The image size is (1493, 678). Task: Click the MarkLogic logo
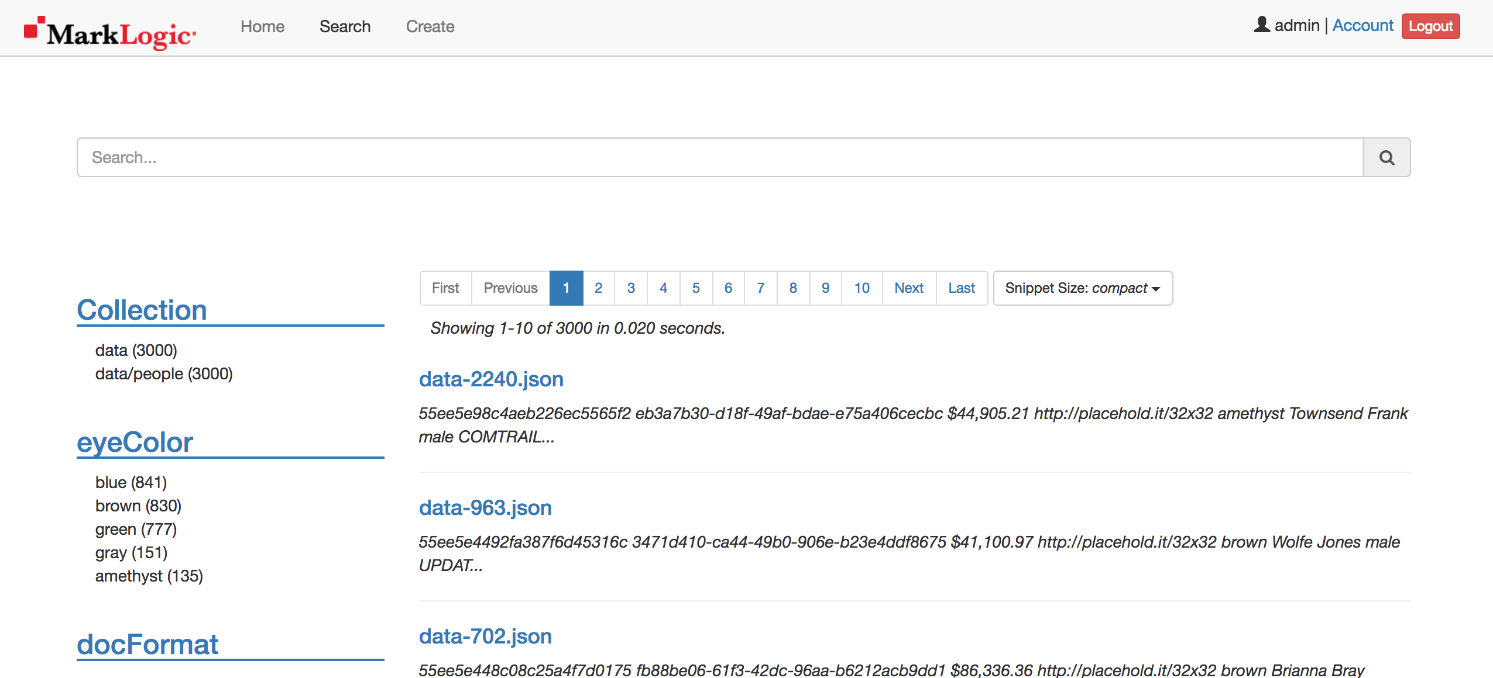pyautogui.click(x=110, y=33)
